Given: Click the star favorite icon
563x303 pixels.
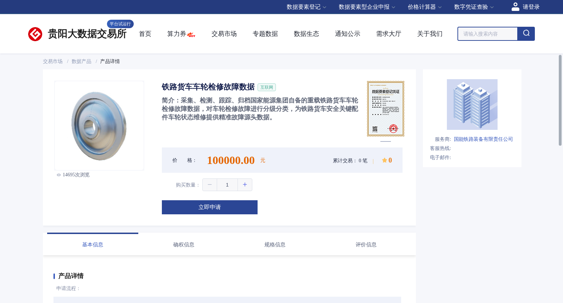Looking at the screenshot, I should [384, 160].
